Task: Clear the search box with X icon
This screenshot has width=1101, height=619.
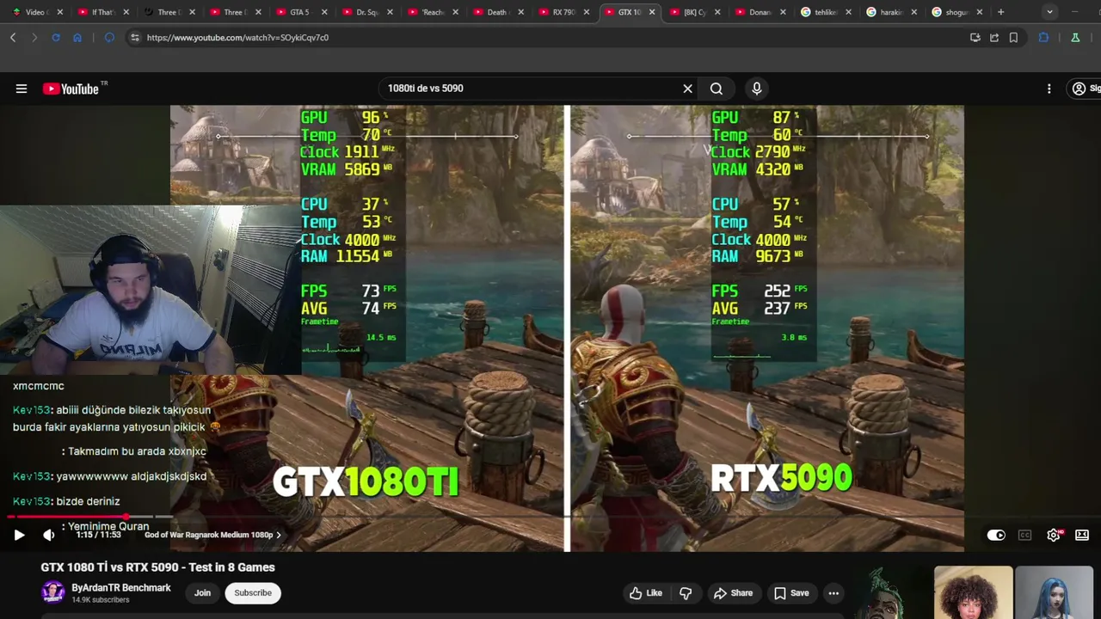Action: click(687, 89)
